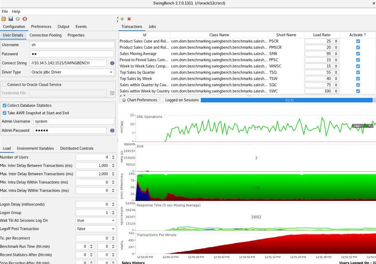Focus the Admin Username field
Image resolution: width=376 pixels, height=264 pixels.
[74, 121]
